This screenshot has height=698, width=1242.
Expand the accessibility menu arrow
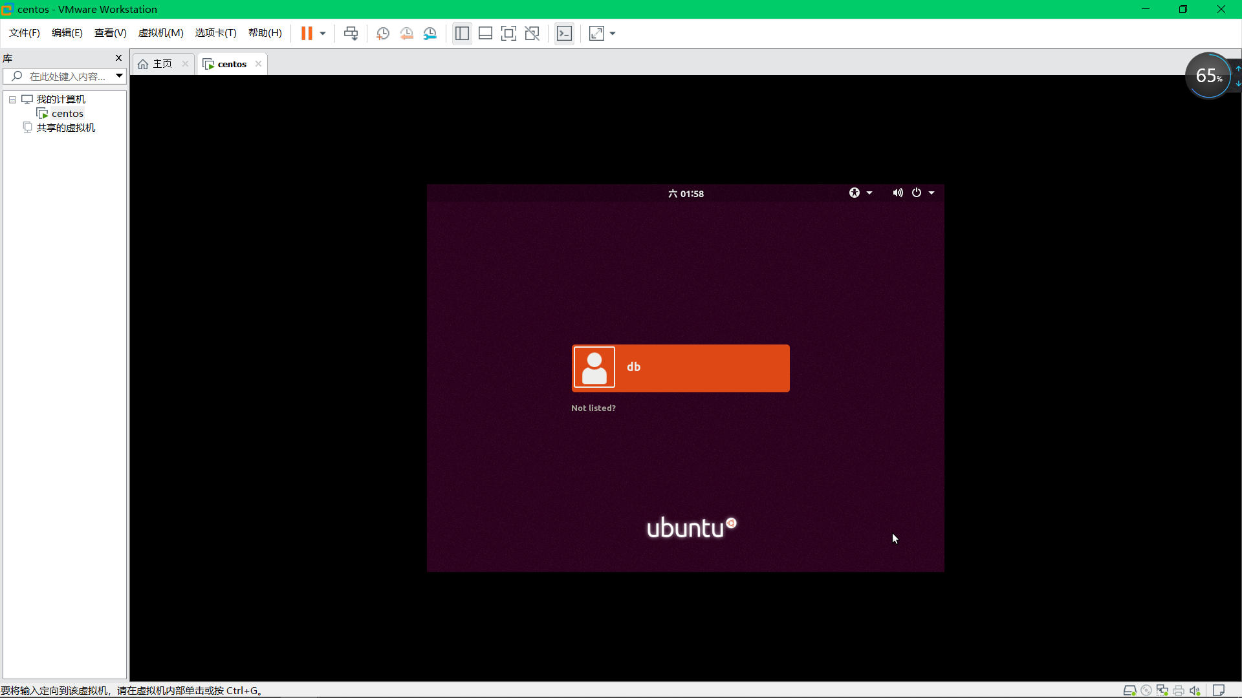[x=869, y=193]
